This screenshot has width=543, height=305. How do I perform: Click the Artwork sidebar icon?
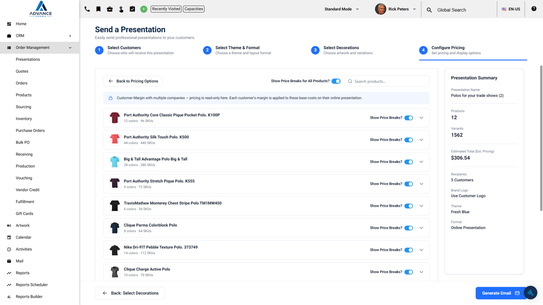click(x=9, y=225)
